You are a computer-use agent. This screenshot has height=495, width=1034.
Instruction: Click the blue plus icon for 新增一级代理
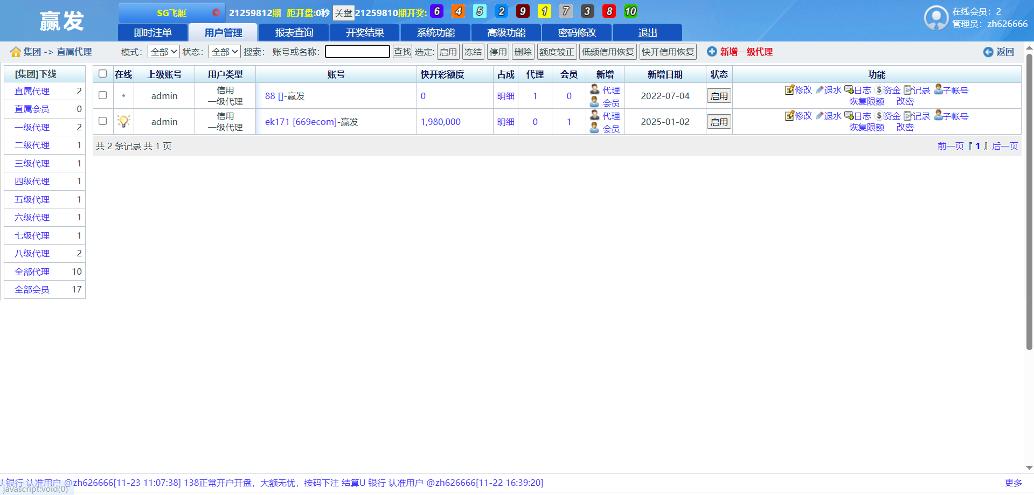pos(712,52)
